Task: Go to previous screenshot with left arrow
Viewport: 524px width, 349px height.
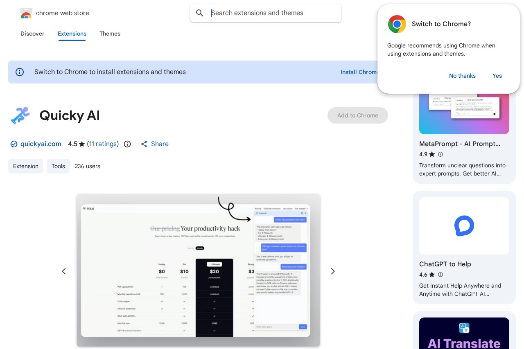Action: 64,271
